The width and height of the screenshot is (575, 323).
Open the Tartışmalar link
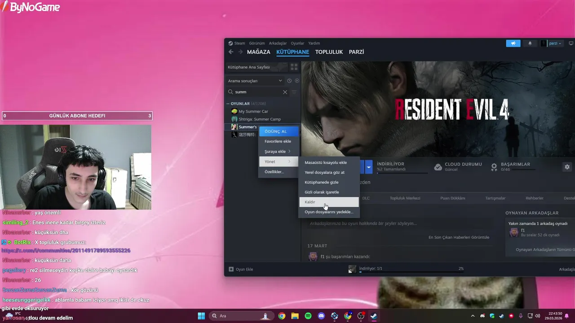pyautogui.click(x=495, y=198)
